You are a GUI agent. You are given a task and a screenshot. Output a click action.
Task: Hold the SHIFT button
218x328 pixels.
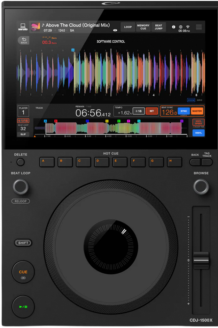pos(23,243)
